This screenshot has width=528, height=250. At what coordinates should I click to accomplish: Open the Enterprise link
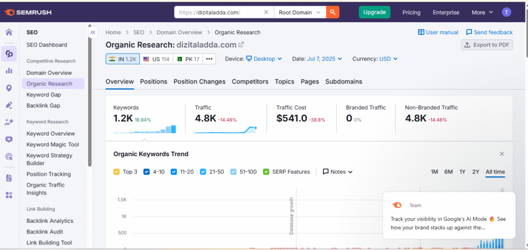point(446,12)
